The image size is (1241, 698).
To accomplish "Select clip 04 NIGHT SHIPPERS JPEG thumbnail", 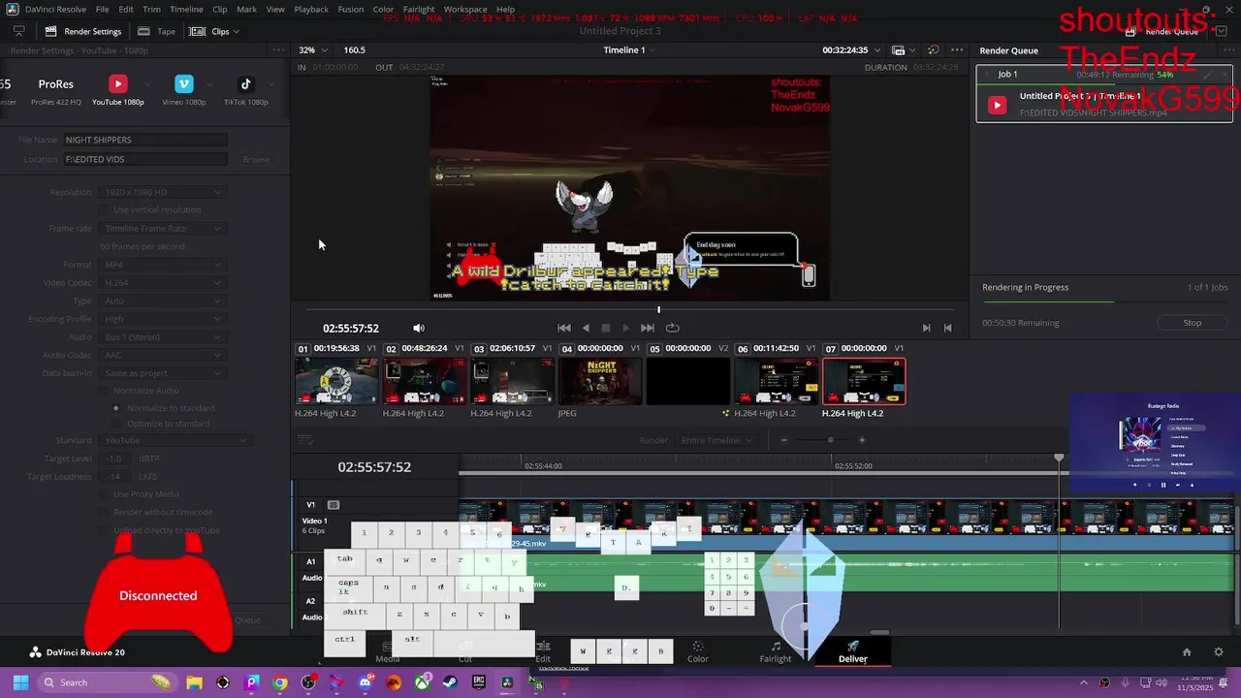I will pyautogui.click(x=600, y=380).
